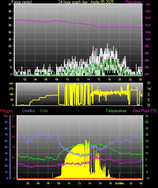The height and width of the screenshot is (188, 158).
Task: Click temperature axis value 40
Action: point(147,116)
